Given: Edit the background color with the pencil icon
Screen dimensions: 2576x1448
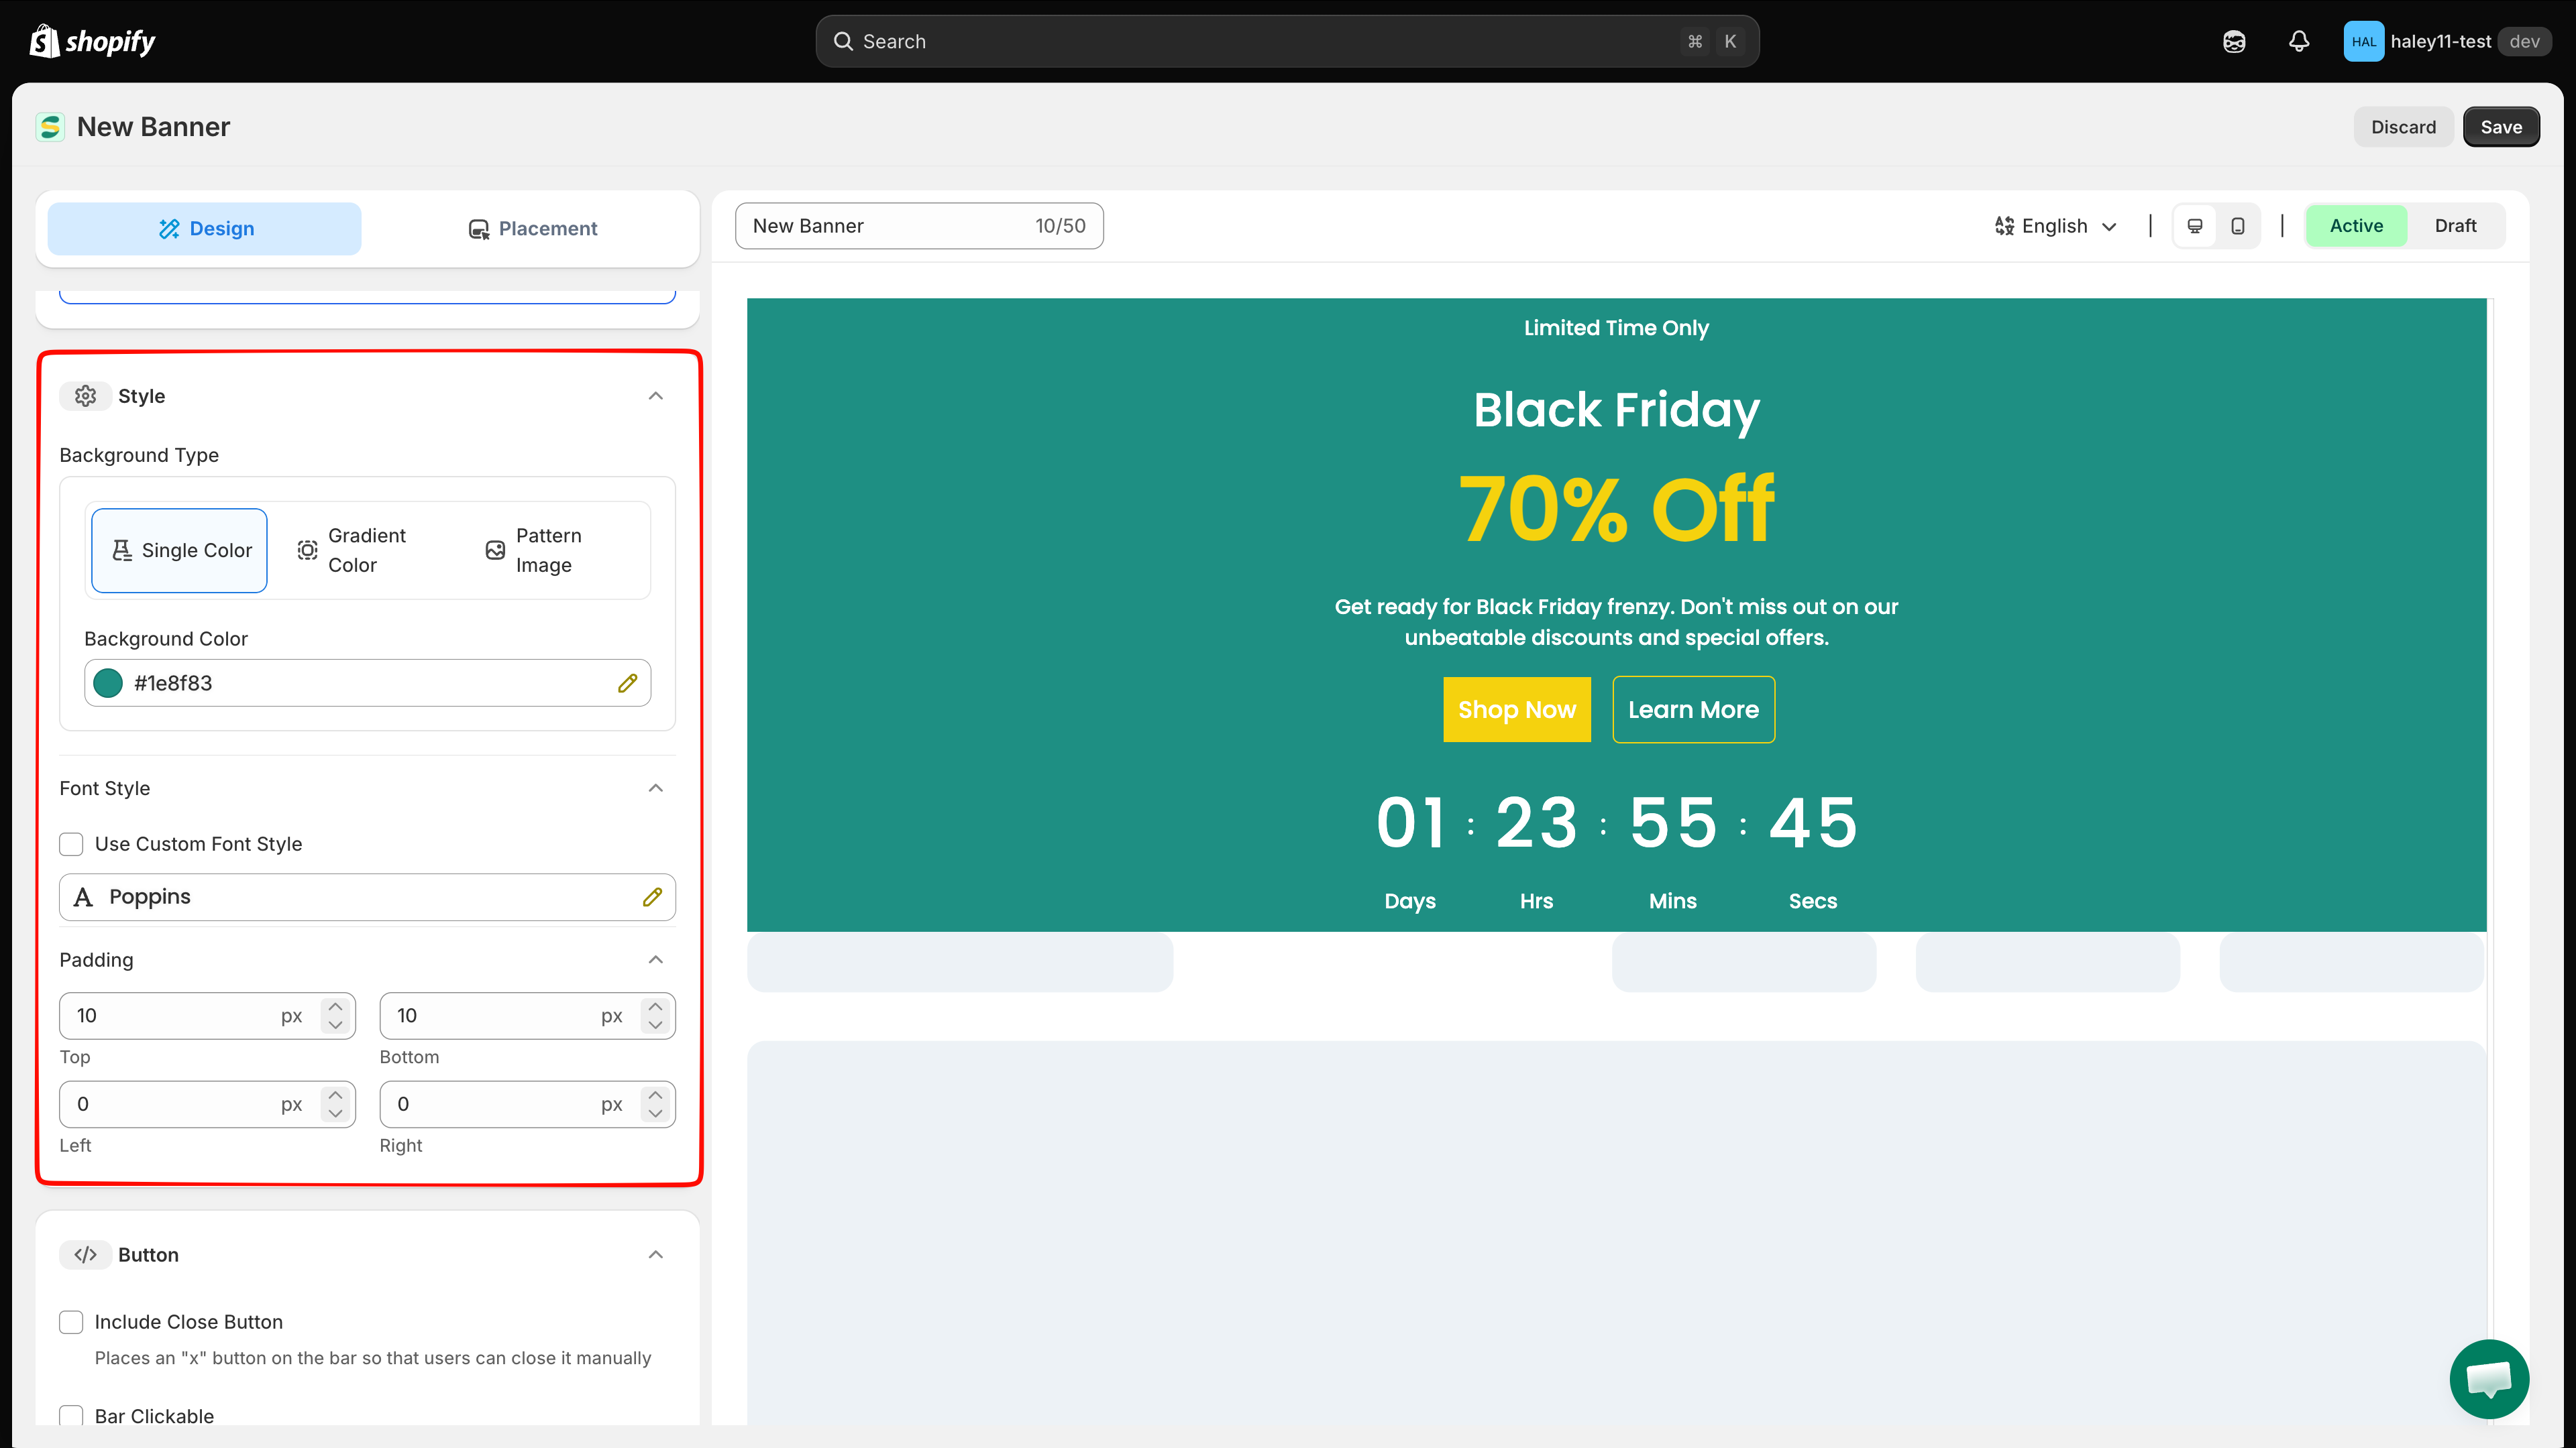Looking at the screenshot, I should pyautogui.click(x=627, y=682).
